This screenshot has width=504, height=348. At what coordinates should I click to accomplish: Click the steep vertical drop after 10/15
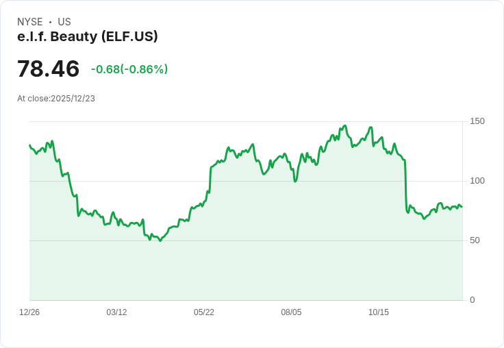(405, 185)
